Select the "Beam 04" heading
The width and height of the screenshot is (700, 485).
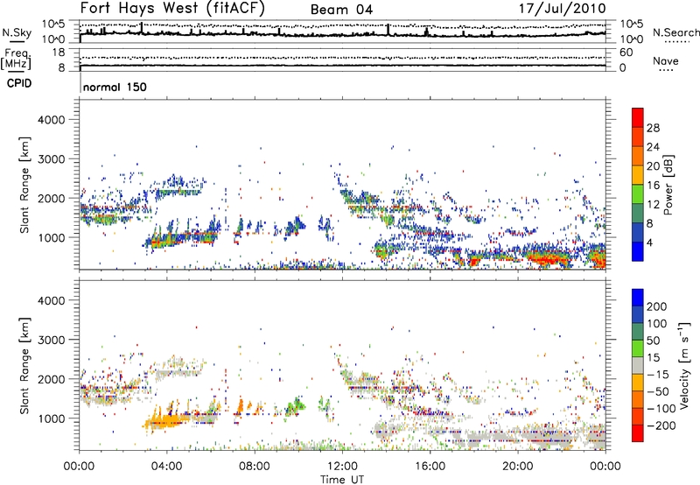click(x=341, y=10)
